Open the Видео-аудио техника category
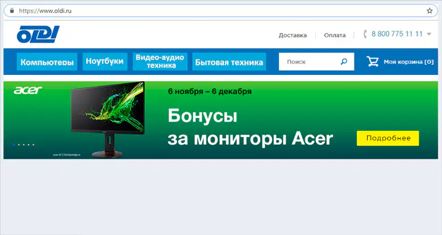This screenshot has height=235, width=442. tap(160, 61)
